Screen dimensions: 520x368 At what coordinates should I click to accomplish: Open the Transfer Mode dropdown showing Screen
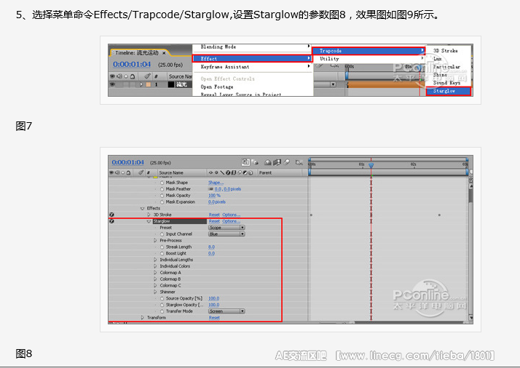pos(226,311)
